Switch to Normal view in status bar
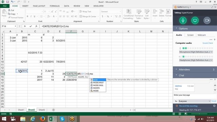 click(x=174, y=114)
